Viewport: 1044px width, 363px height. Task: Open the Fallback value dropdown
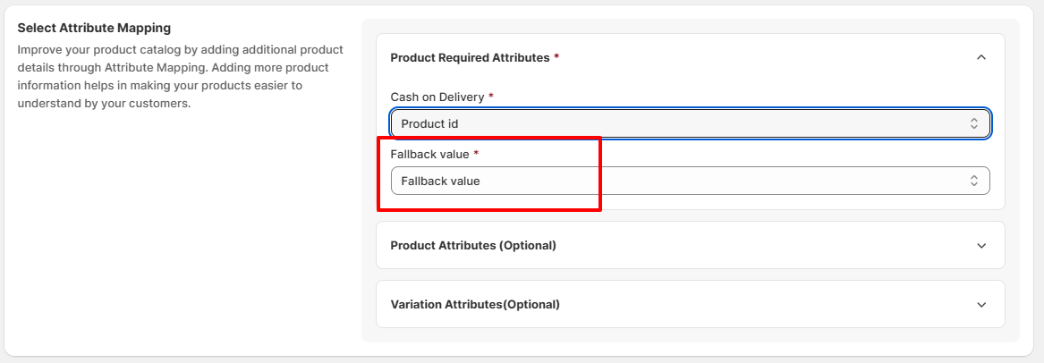click(x=689, y=181)
